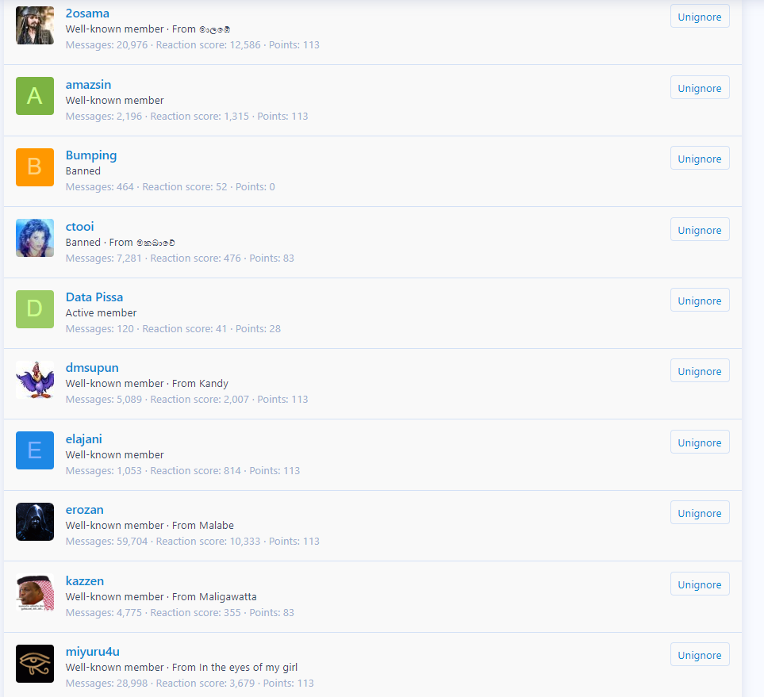The height and width of the screenshot is (697, 764).
Task: Unignore the user dmsupun
Action: 700,370
